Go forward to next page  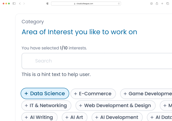pos(24,4)
